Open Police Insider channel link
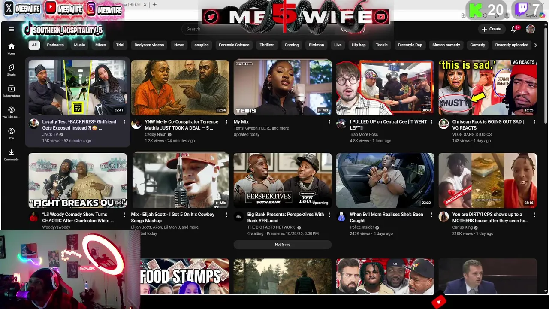Screen dimensions: 549x309 click(362, 227)
